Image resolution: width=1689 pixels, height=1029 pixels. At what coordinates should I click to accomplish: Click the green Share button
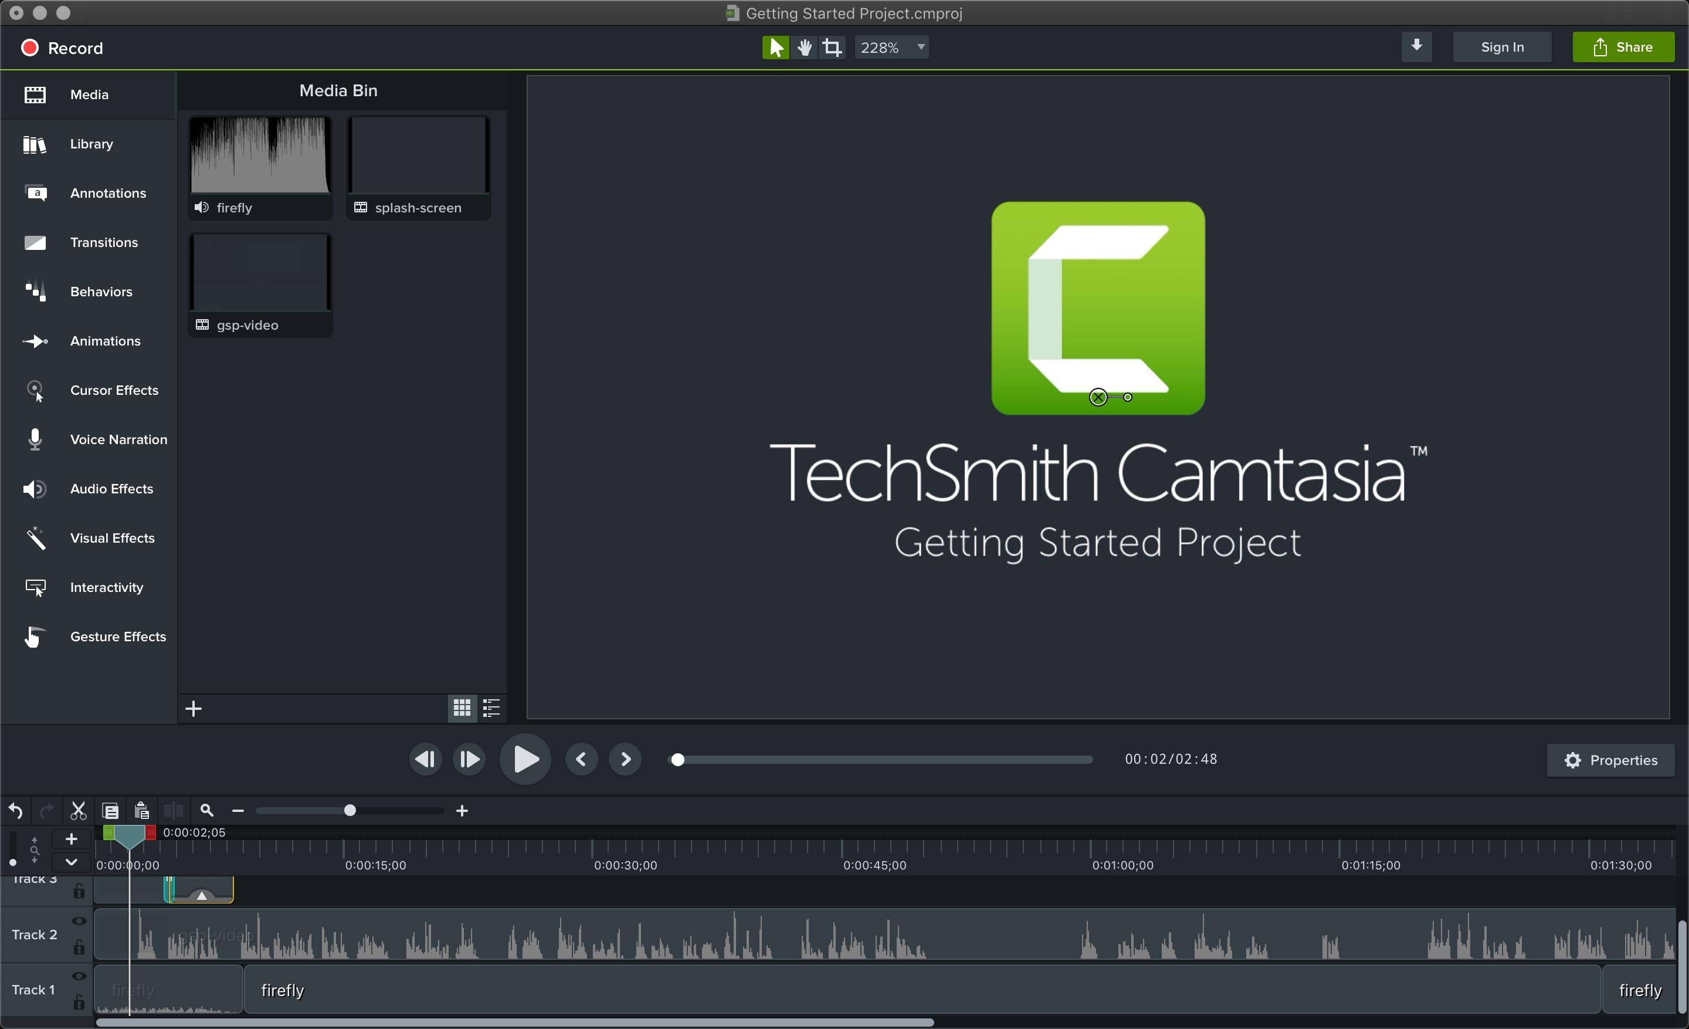click(1623, 48)
